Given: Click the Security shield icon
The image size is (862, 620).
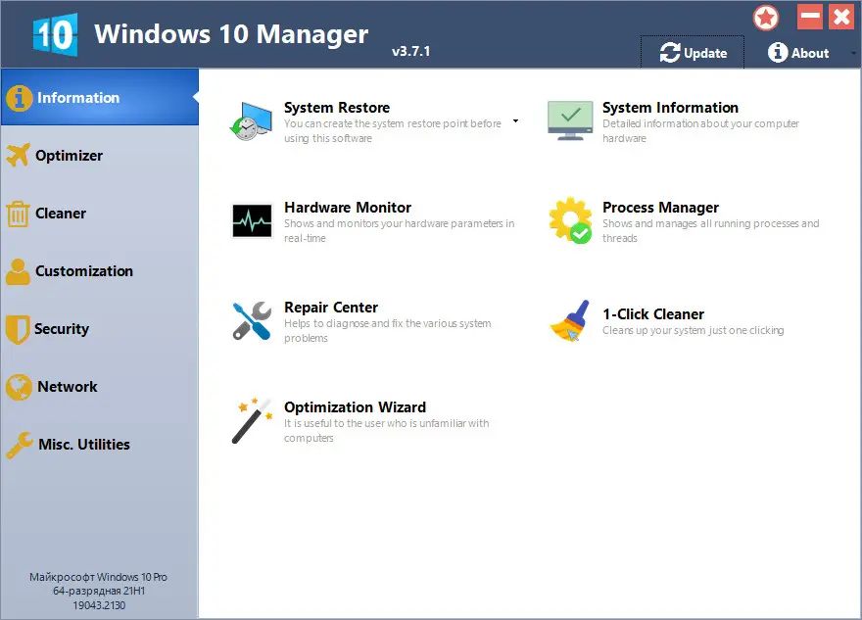Looking at the screenshot, I should (x=18, y=329).
